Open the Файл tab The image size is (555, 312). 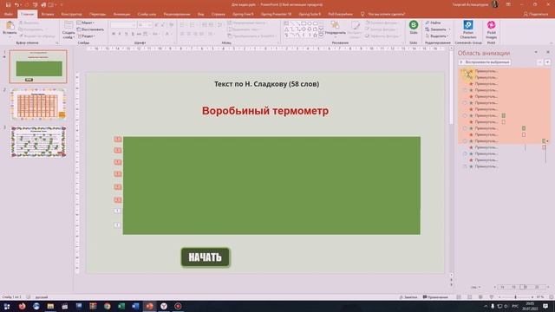9,14
